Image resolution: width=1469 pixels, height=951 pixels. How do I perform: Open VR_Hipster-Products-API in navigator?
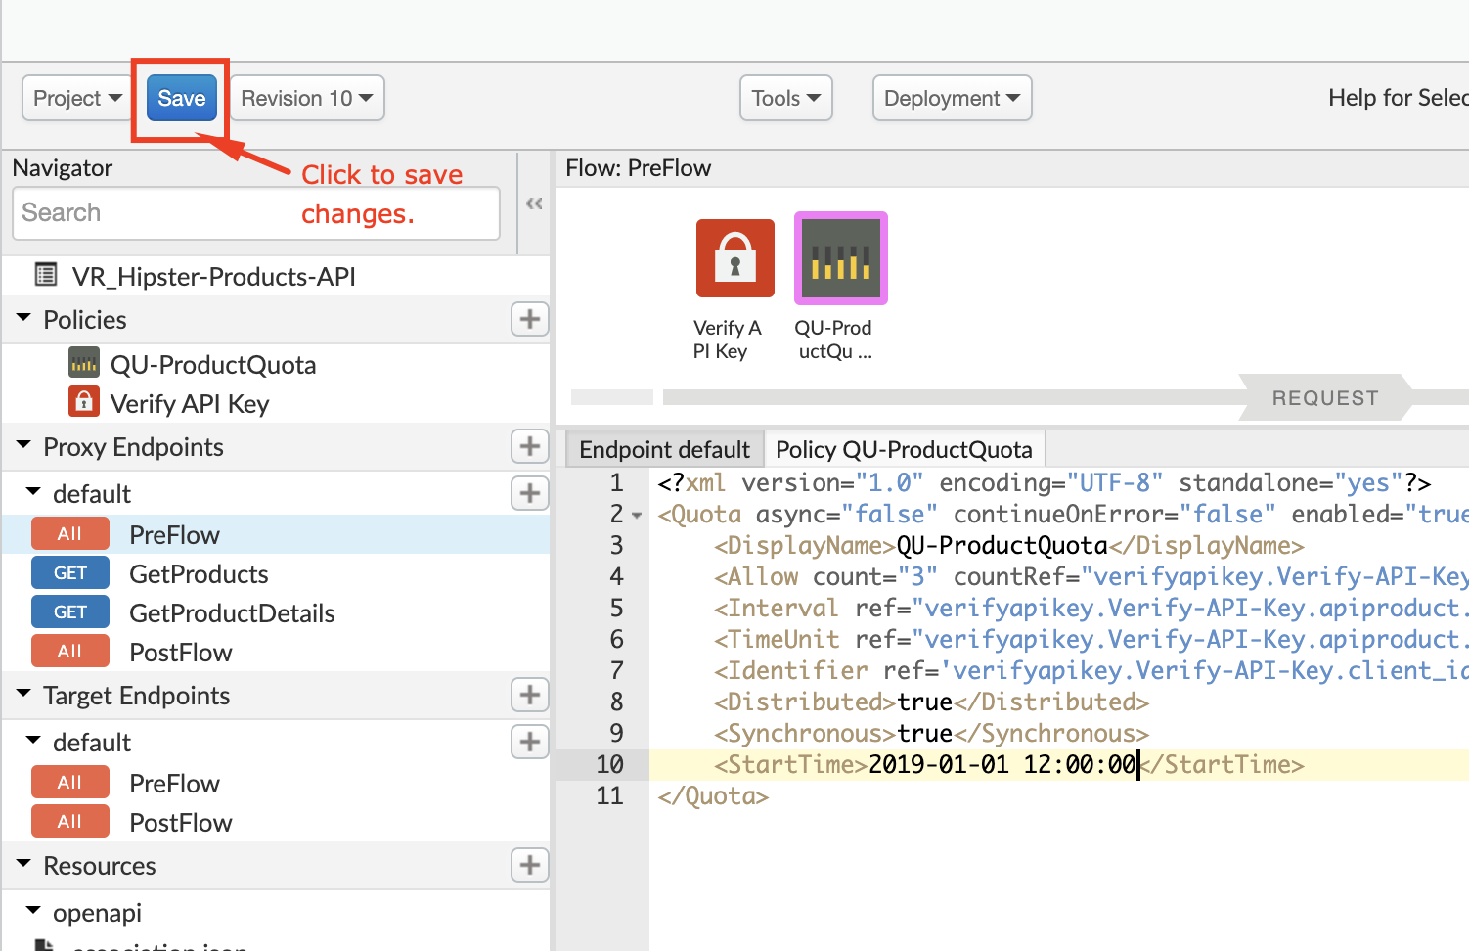(x=213, y=277)
